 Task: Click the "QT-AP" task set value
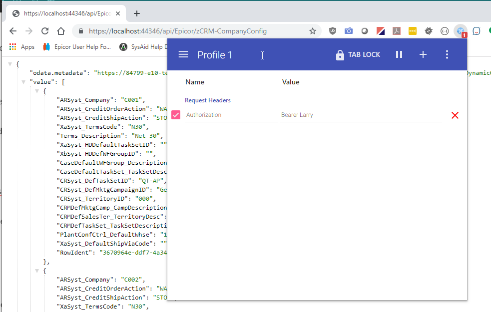click(151, 181)
